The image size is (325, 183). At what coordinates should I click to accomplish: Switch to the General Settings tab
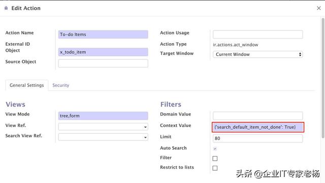pos(27,85)
